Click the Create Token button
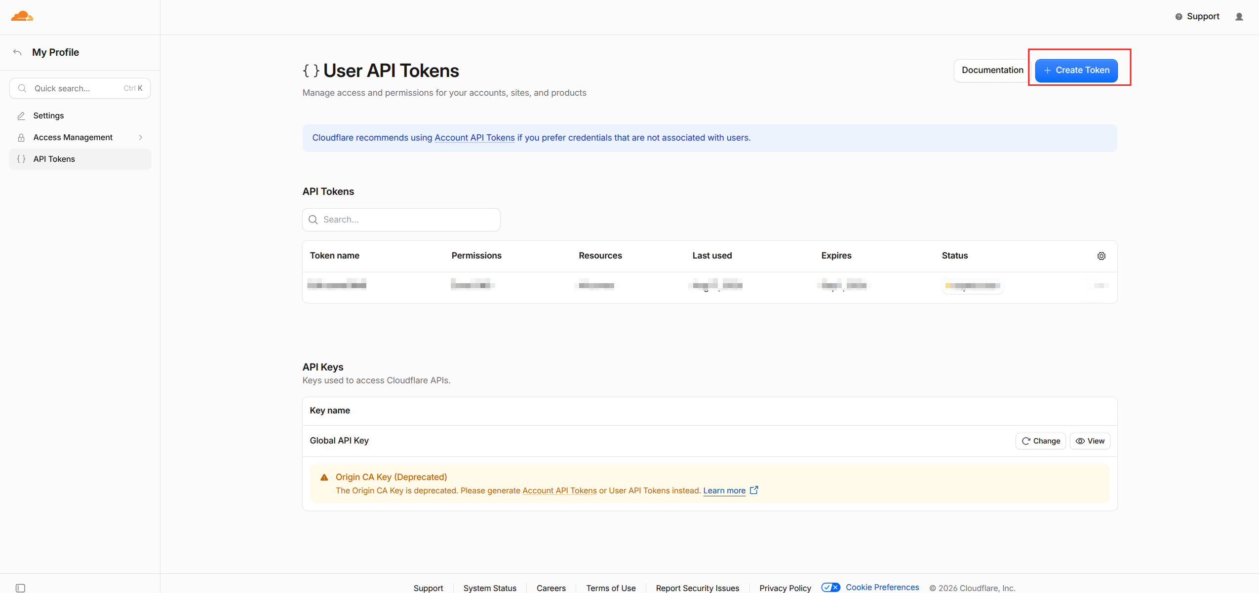1259x593 pixels. click(1076, 70)
